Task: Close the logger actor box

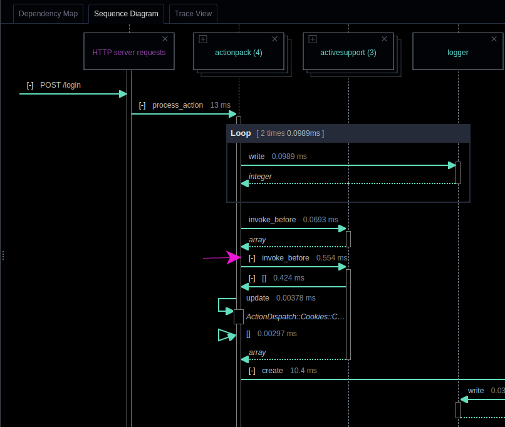Action: [494, 39]
